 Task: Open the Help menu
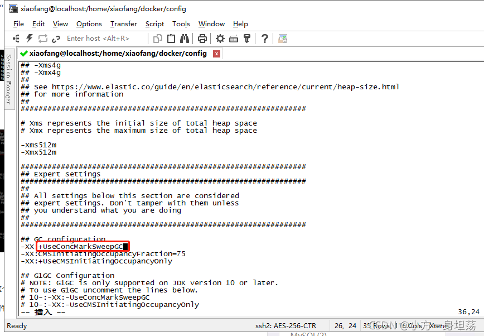tap(240, 24)
